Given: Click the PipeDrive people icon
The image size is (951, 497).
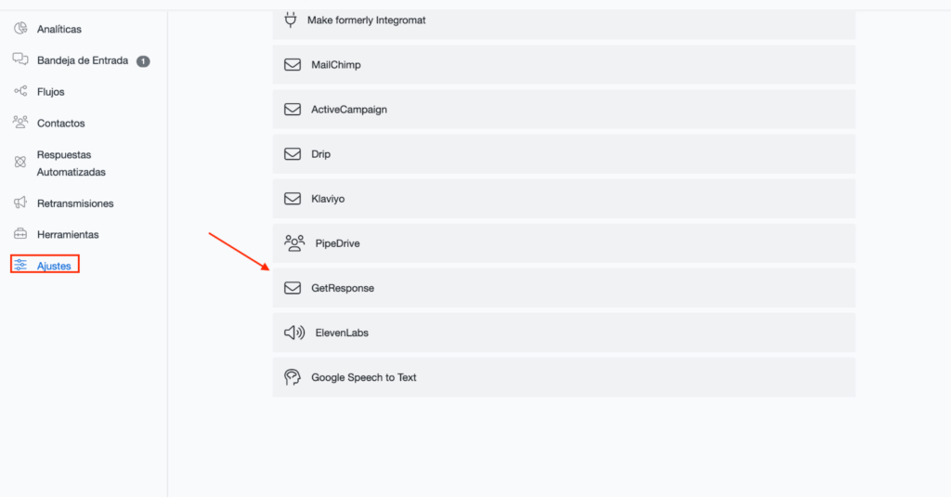Looking at the screenshot, I should tap(294, 243).
